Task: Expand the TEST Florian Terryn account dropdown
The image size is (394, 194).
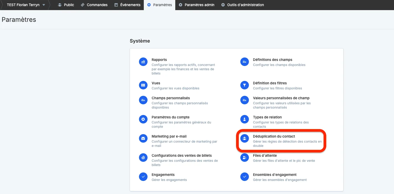Action: coord(26,5)
